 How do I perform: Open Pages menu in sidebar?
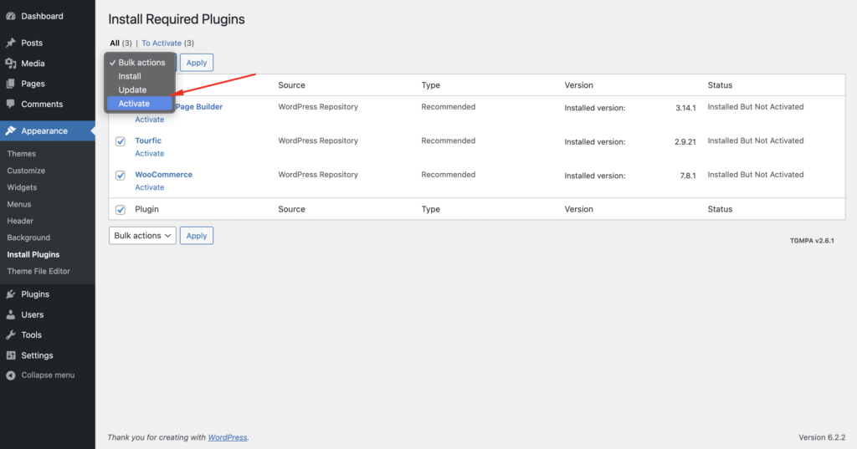coord(33,84)
